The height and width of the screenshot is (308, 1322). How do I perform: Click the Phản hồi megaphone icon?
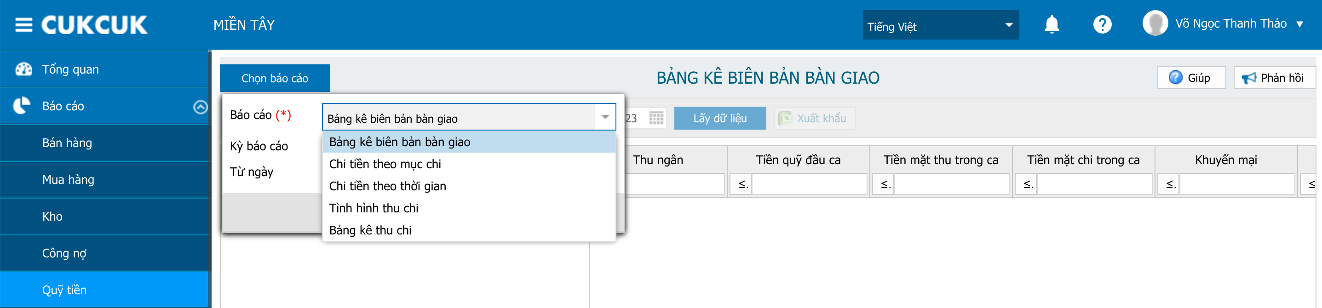tap(1248, 78)
